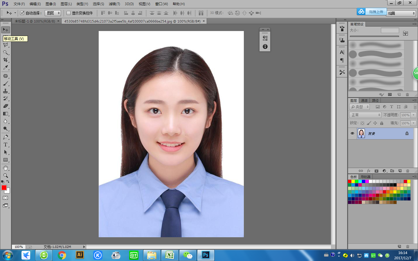Enable the 显示变换控件 checkbox
This screenshot has height=261, width=418.
click(69, 13)
